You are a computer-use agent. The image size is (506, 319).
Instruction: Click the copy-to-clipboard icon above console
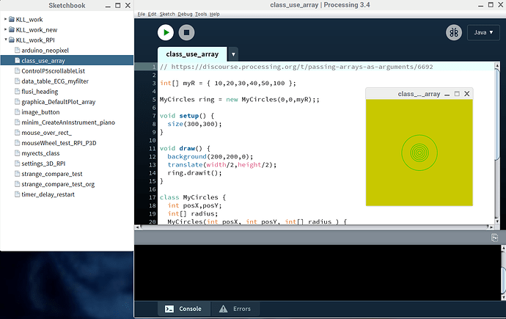click(494, 238)
